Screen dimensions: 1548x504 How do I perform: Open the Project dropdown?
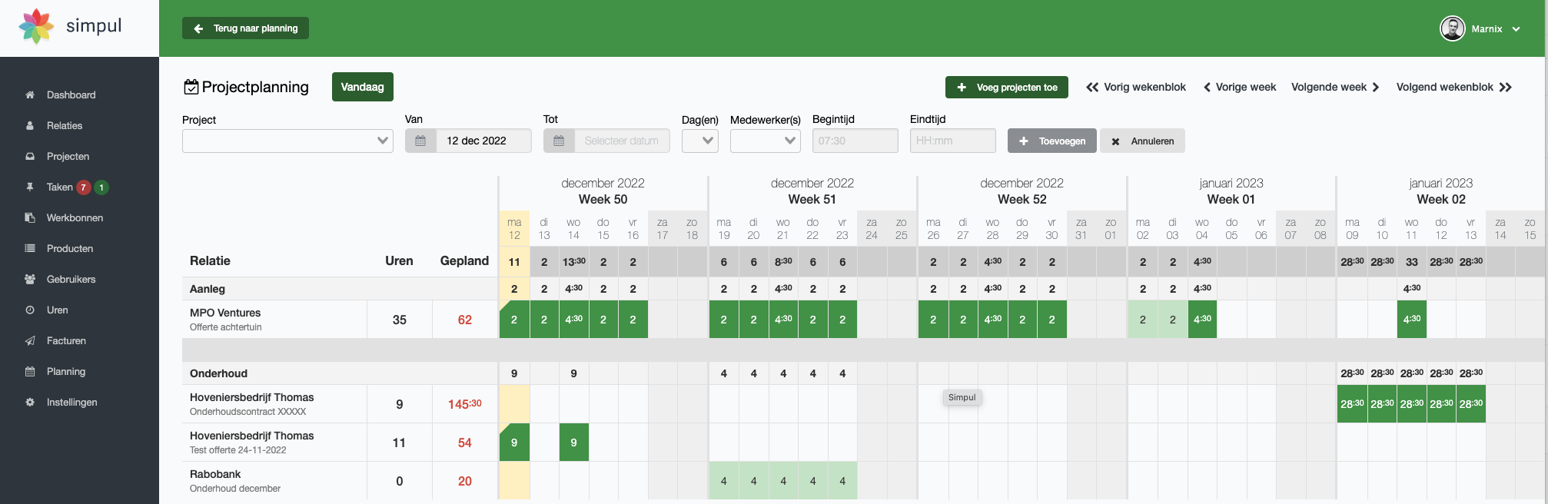tap(287, 141)
